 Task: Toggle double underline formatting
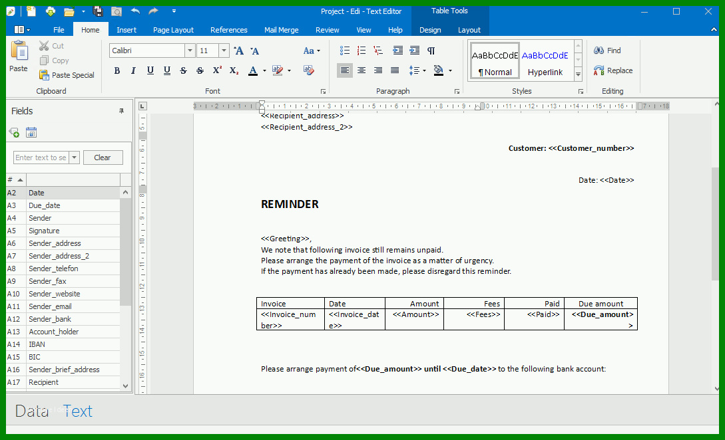[167, 70]
